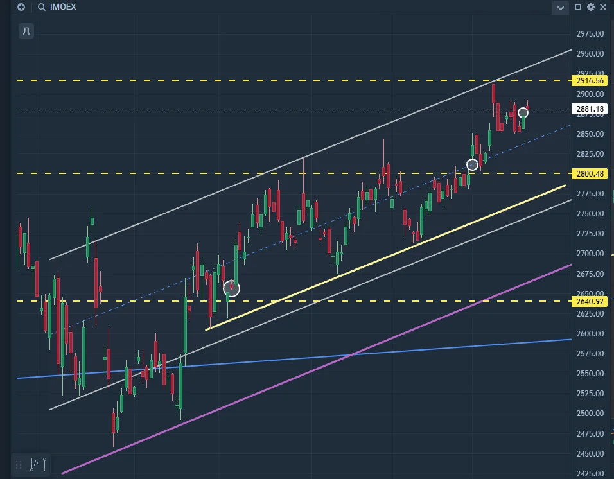
Task: Click the magnifier search icon
Action: point(42,7)
